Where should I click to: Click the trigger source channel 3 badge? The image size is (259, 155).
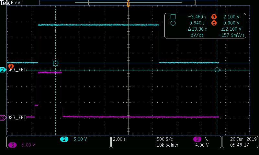click(x=197, y=139)
